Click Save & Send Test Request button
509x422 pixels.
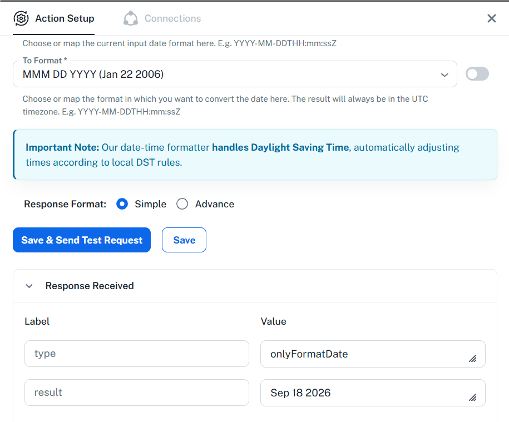82,240
